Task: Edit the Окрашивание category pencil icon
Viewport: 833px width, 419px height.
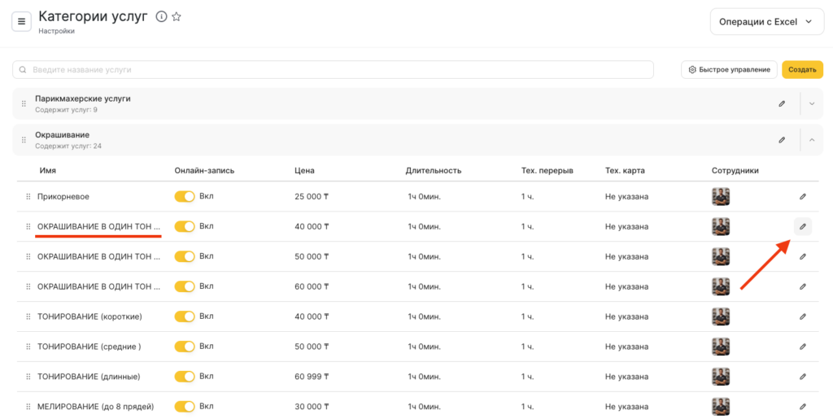Action: (x=782, y=140)
